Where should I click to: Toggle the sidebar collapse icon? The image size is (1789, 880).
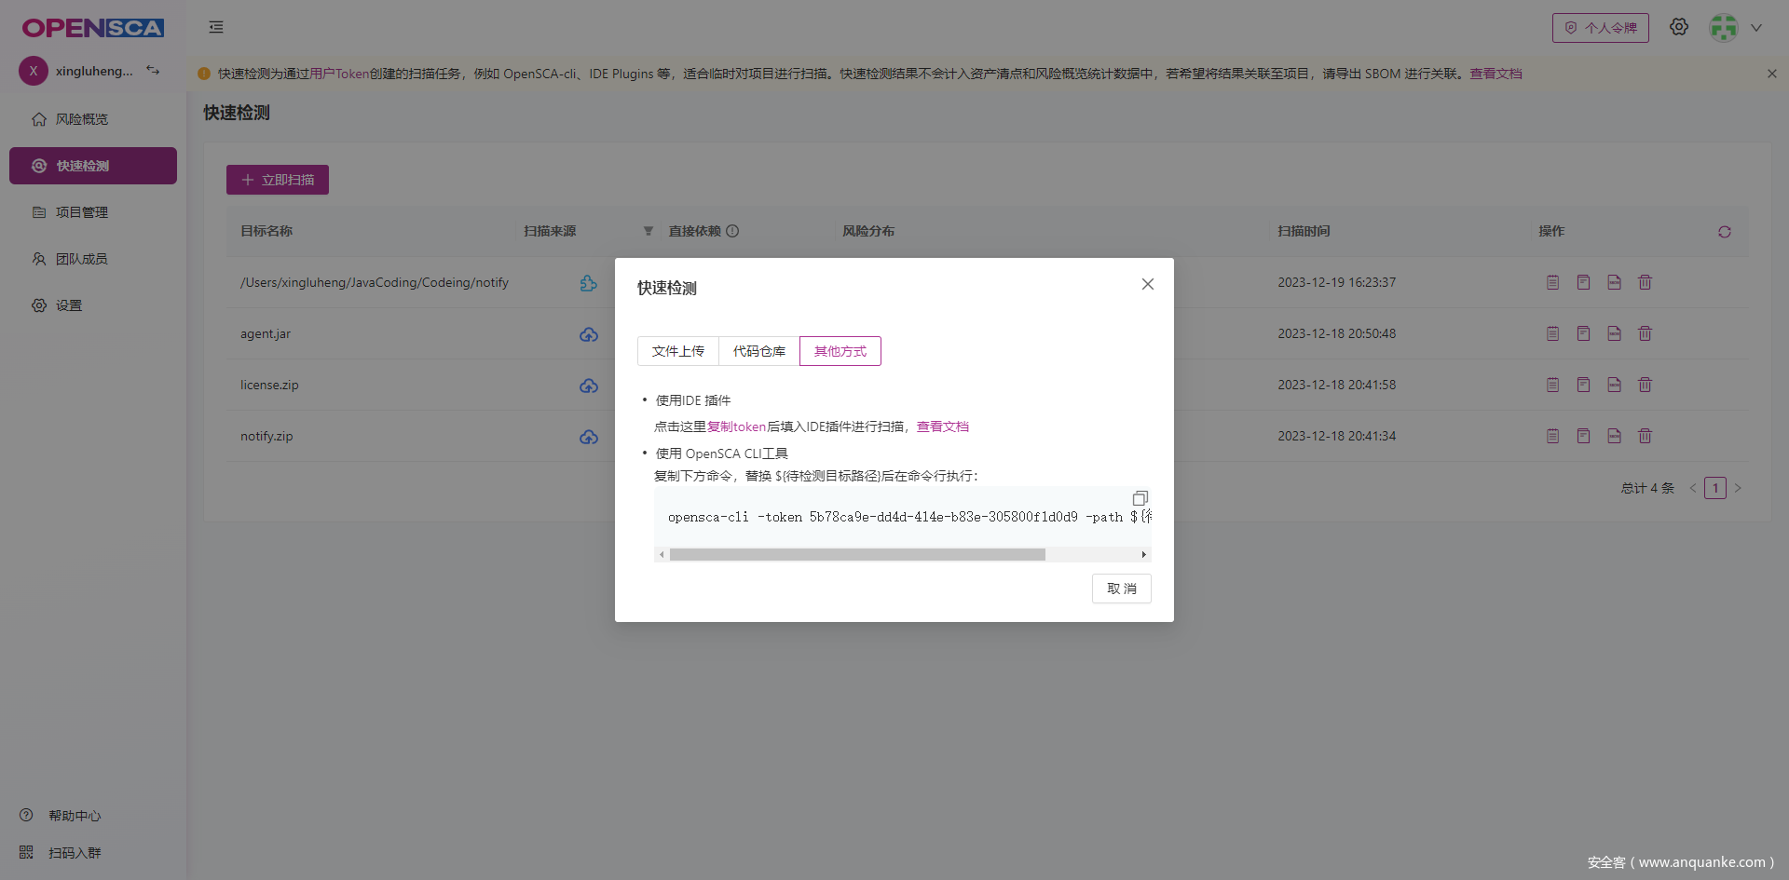click(215, 27)
